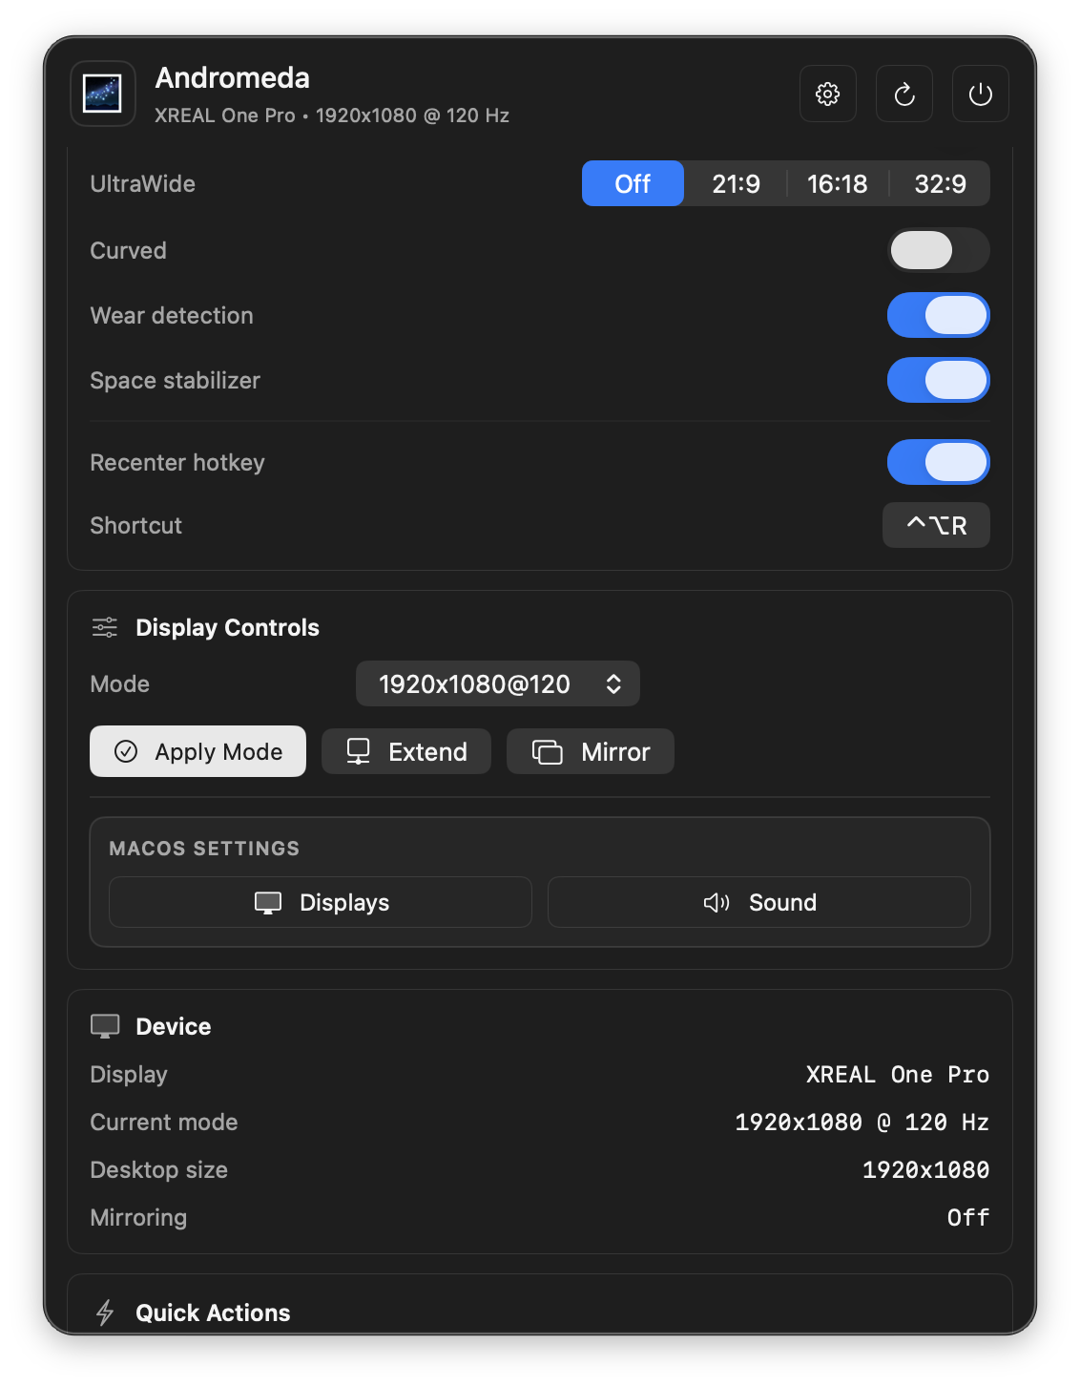Image resolution: width=1080 pixels, height=1386 pixels.
Task: Click the 'Display Controls' heading
Action: coord(227,627)
